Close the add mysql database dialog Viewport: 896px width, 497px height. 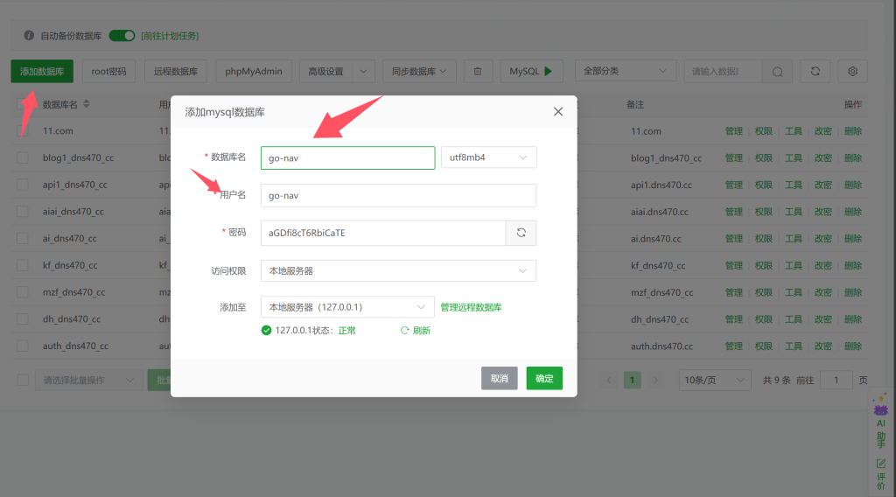[558, 112]
